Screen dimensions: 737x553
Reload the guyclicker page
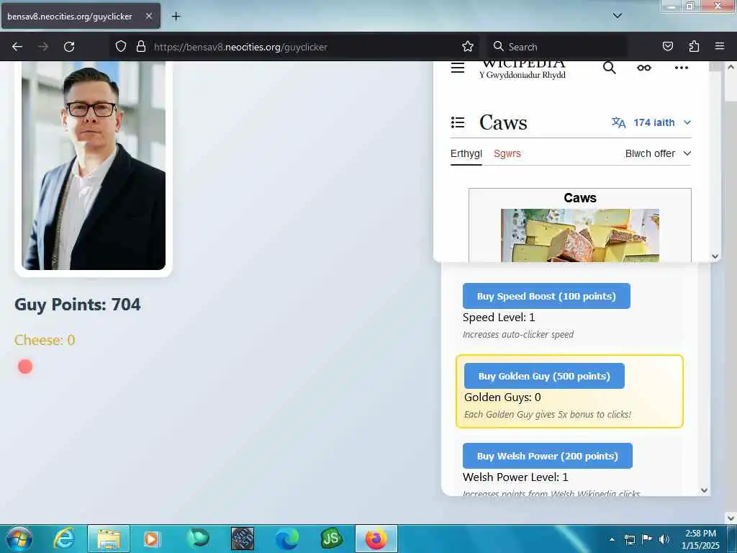coord(69,47)
